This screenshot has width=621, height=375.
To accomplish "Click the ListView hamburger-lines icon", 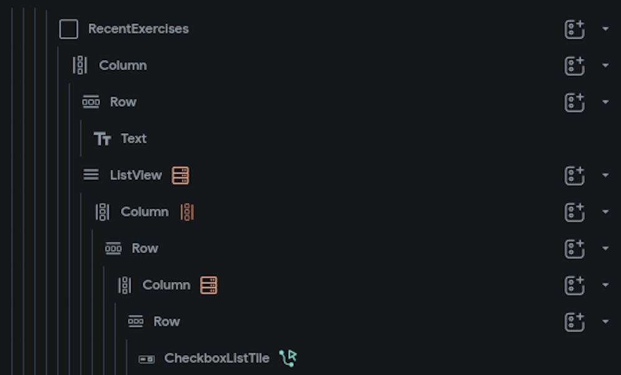I will click(x=91, y=175).
